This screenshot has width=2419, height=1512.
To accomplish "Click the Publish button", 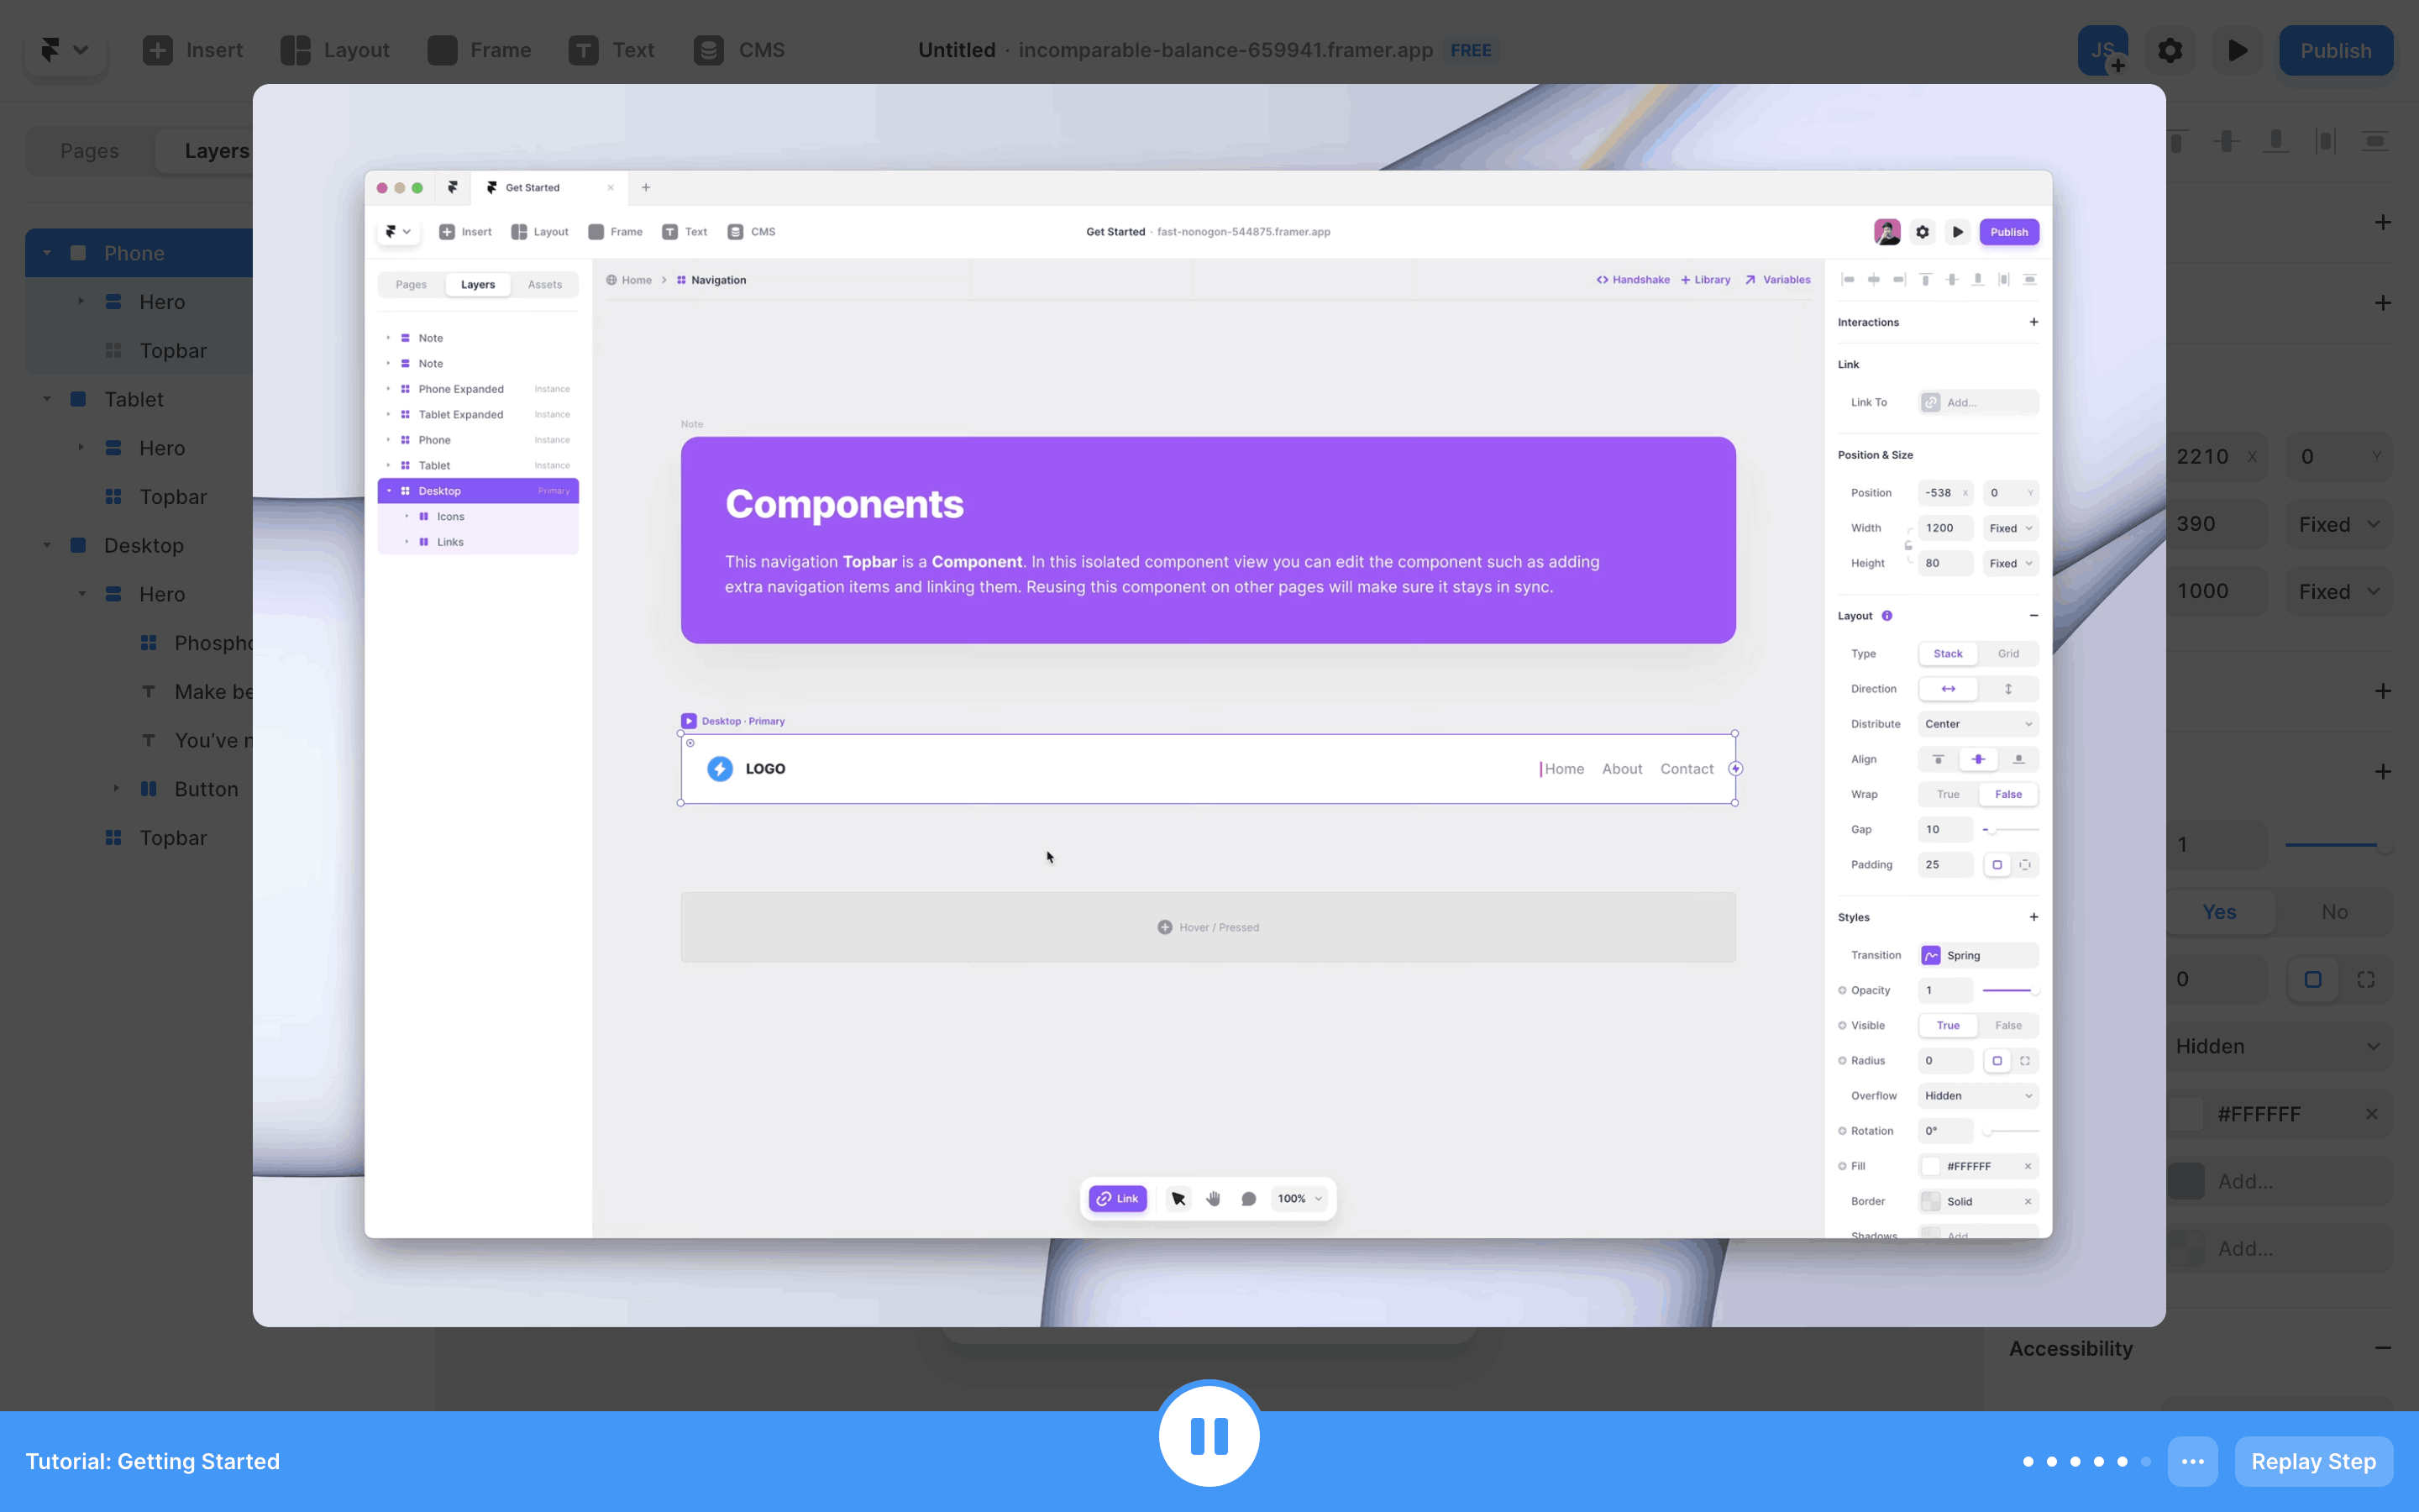I will (2335, 50).
